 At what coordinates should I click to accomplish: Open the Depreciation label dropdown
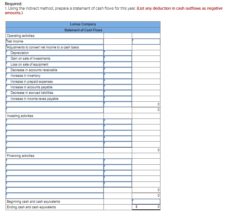coord(55,53)
